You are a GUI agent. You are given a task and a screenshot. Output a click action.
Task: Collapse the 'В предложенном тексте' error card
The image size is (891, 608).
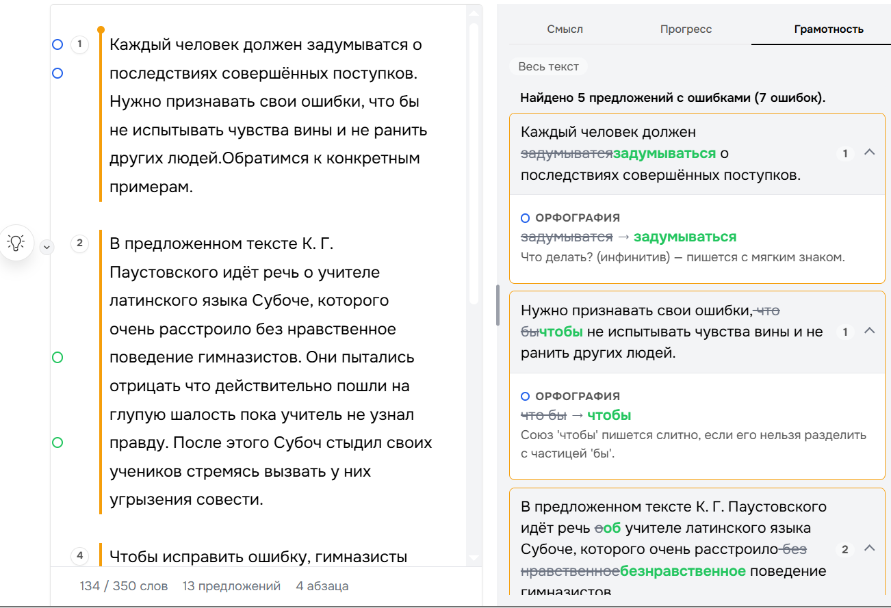(870, 548)
